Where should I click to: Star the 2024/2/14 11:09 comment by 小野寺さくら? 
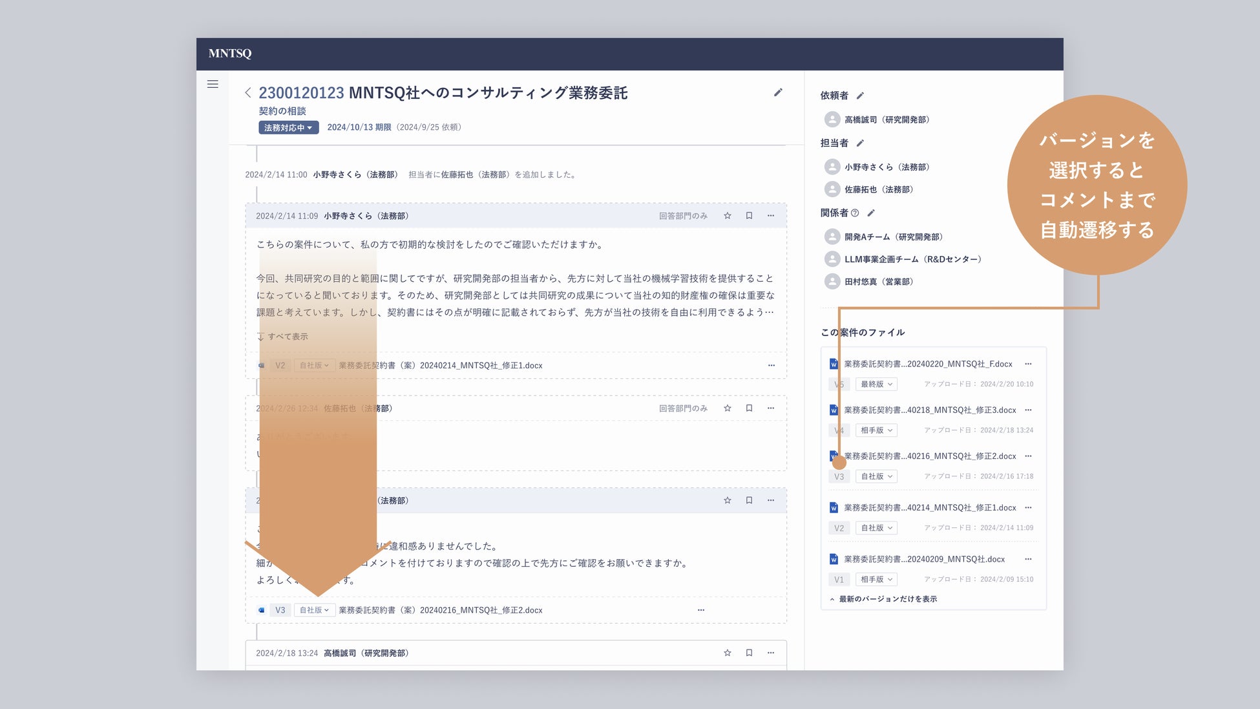point(728,216)
